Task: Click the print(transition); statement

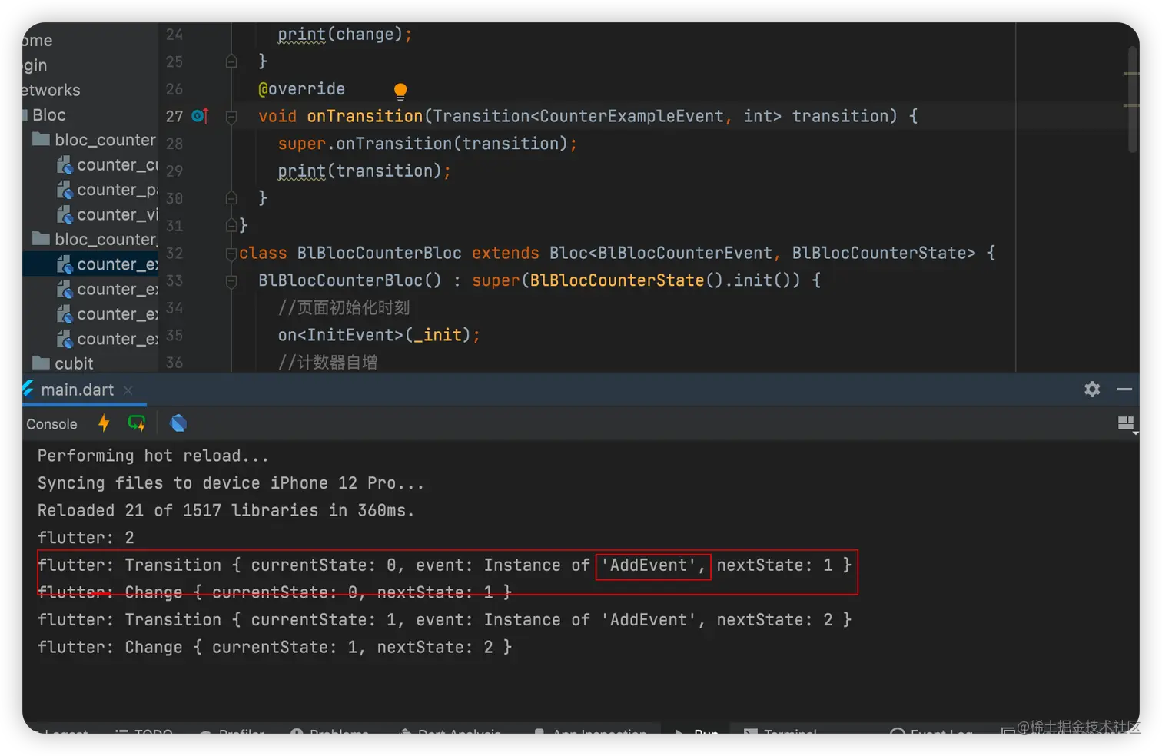Action: click(364, 171)
